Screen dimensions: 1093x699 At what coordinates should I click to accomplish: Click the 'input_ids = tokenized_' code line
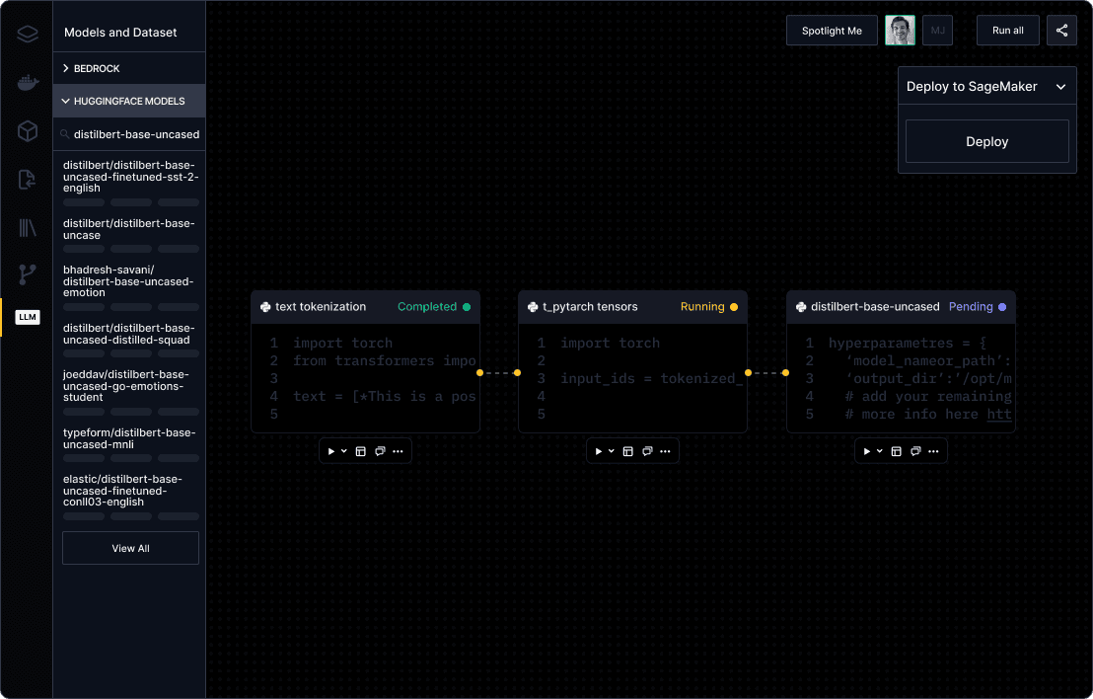(x=651, y=378)
